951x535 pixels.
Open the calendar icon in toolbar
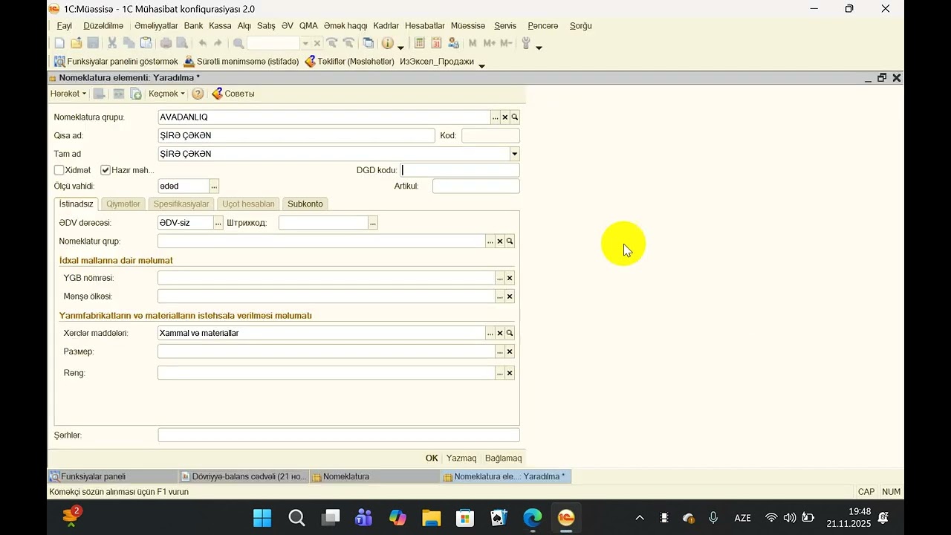(436, 43)
